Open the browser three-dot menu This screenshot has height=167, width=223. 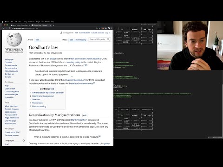click(x=111, y=28)
